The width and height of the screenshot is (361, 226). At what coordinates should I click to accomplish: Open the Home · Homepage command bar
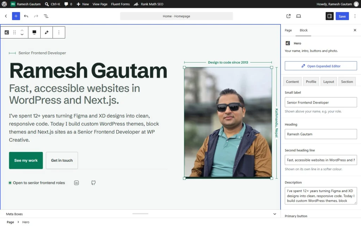point(176,16)
